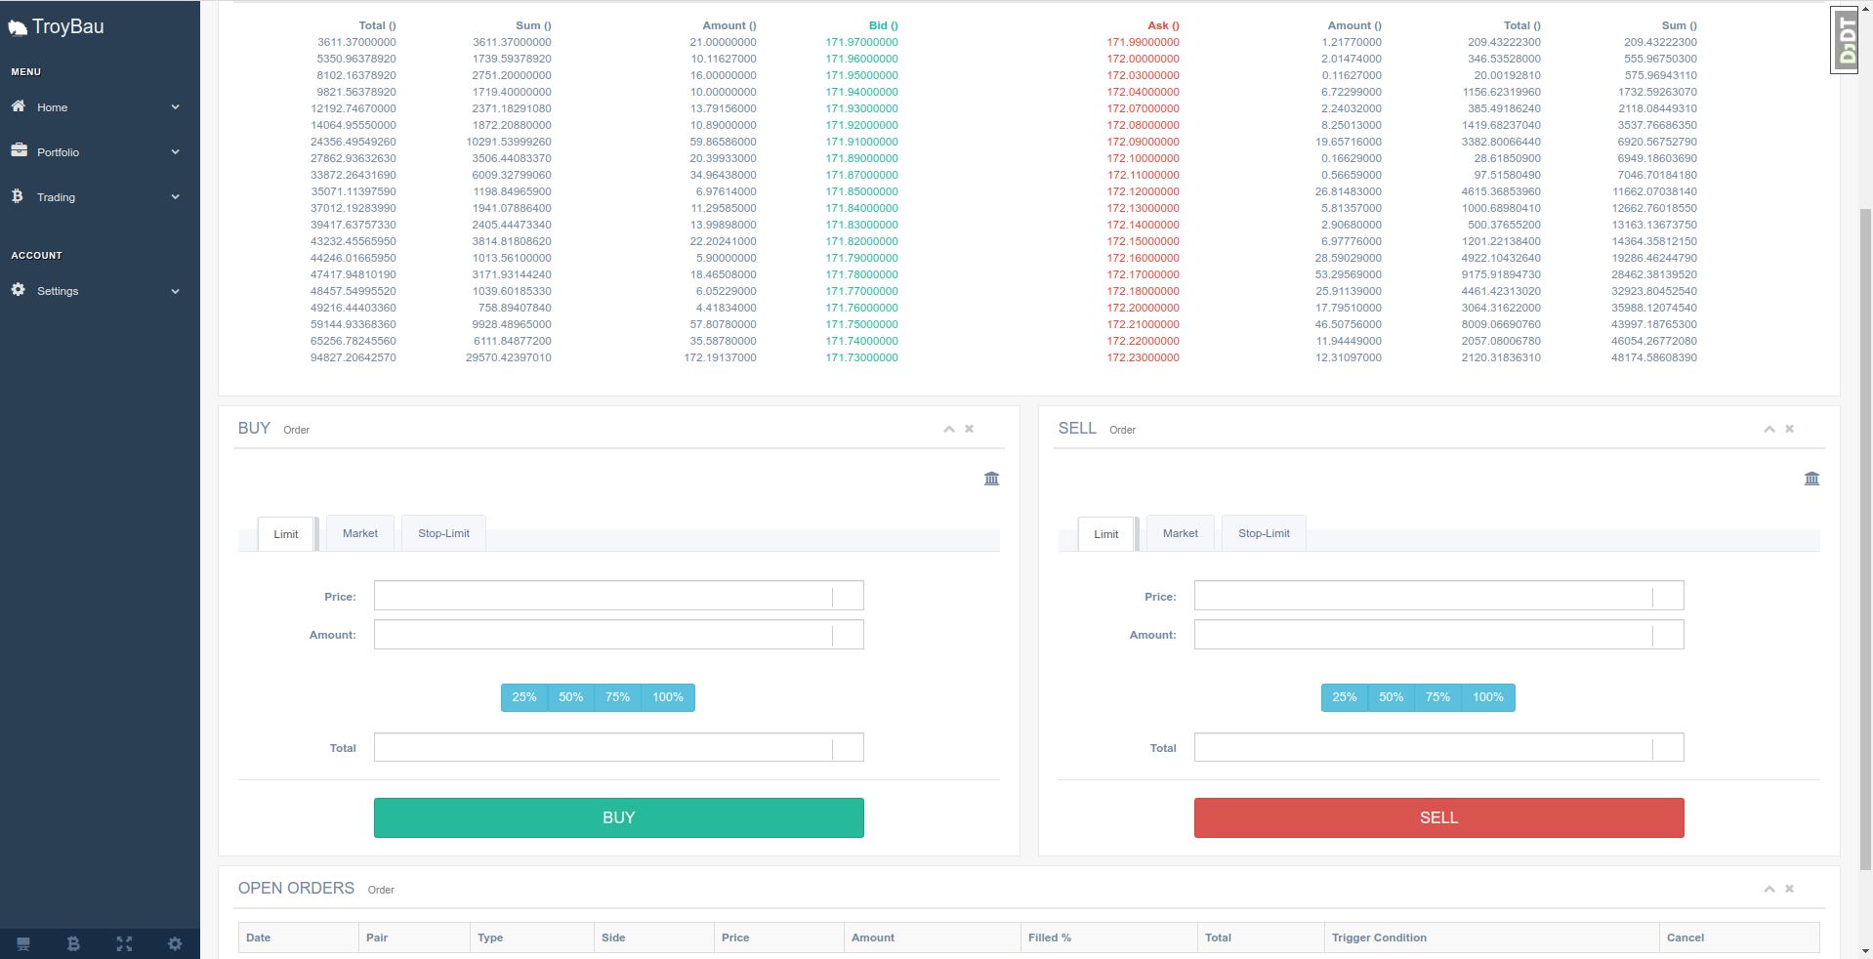This screenshot has height=959, width=1873.
Task: Choose 100% in the BUY panel
Action: [668, 697]
